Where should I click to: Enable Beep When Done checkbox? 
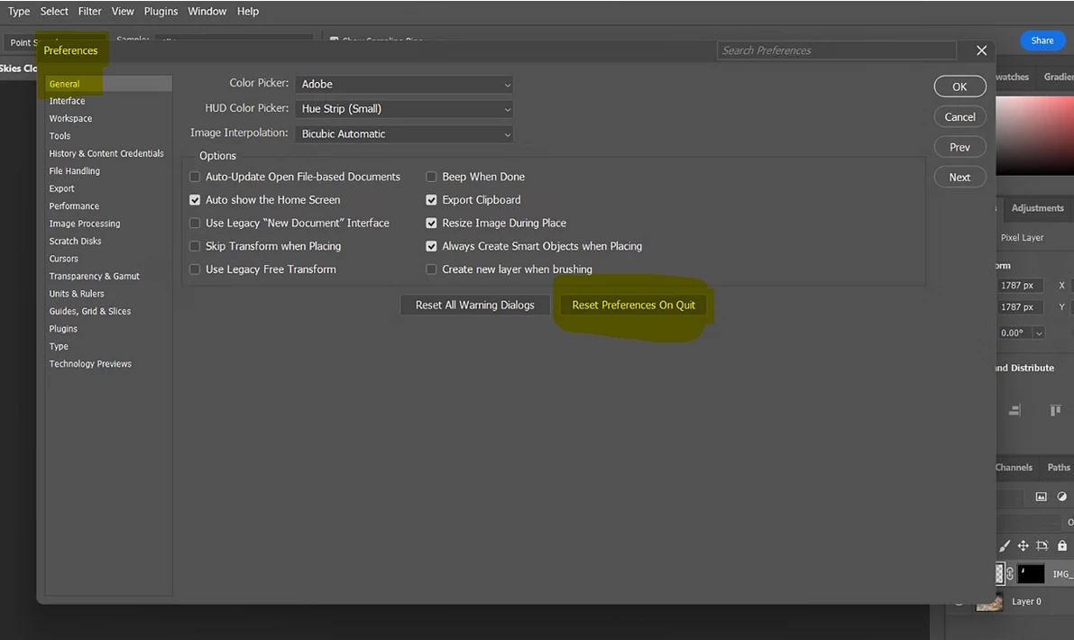431,177
